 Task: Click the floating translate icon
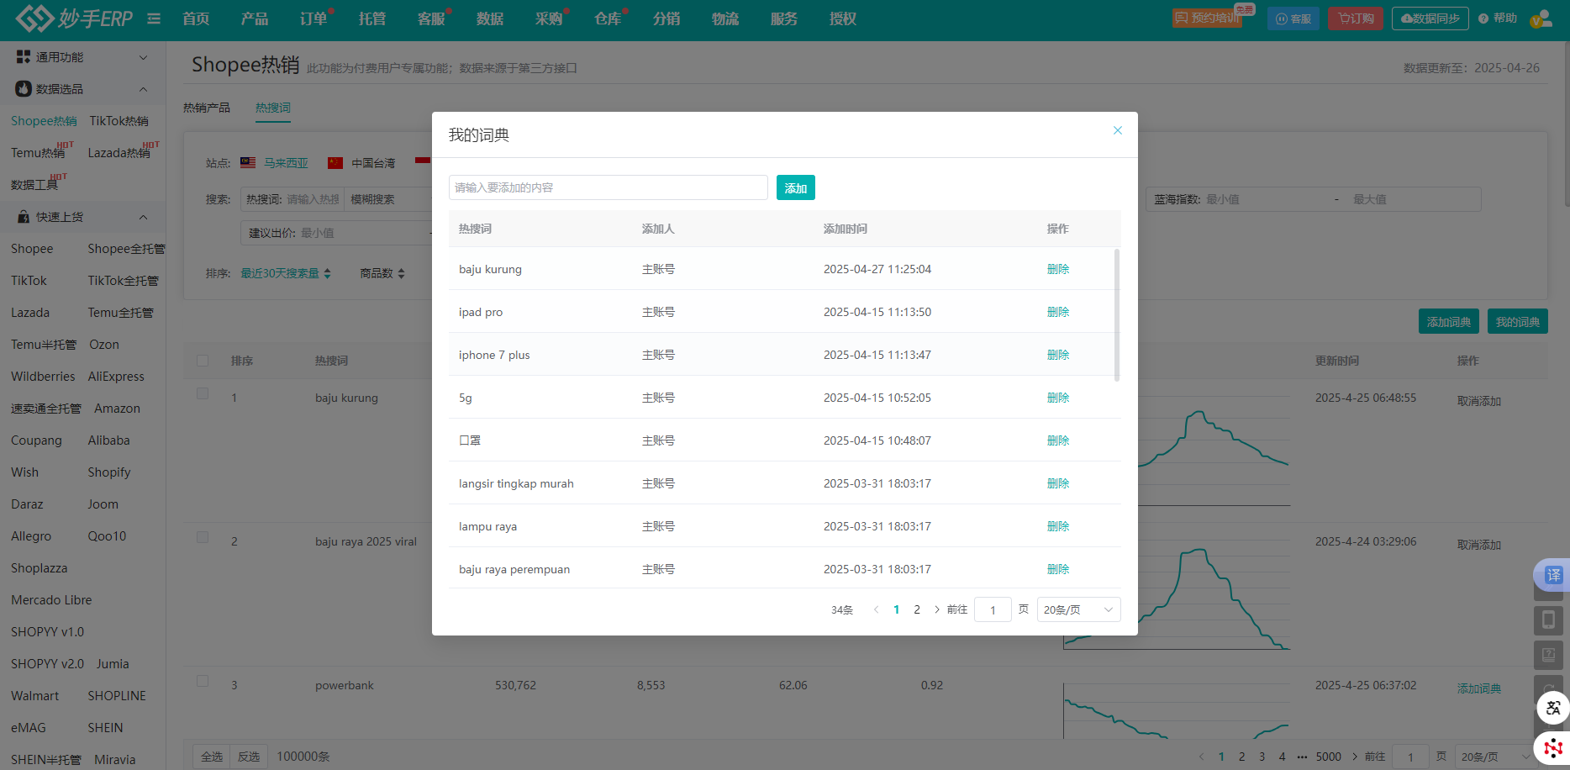point(1552,575)
